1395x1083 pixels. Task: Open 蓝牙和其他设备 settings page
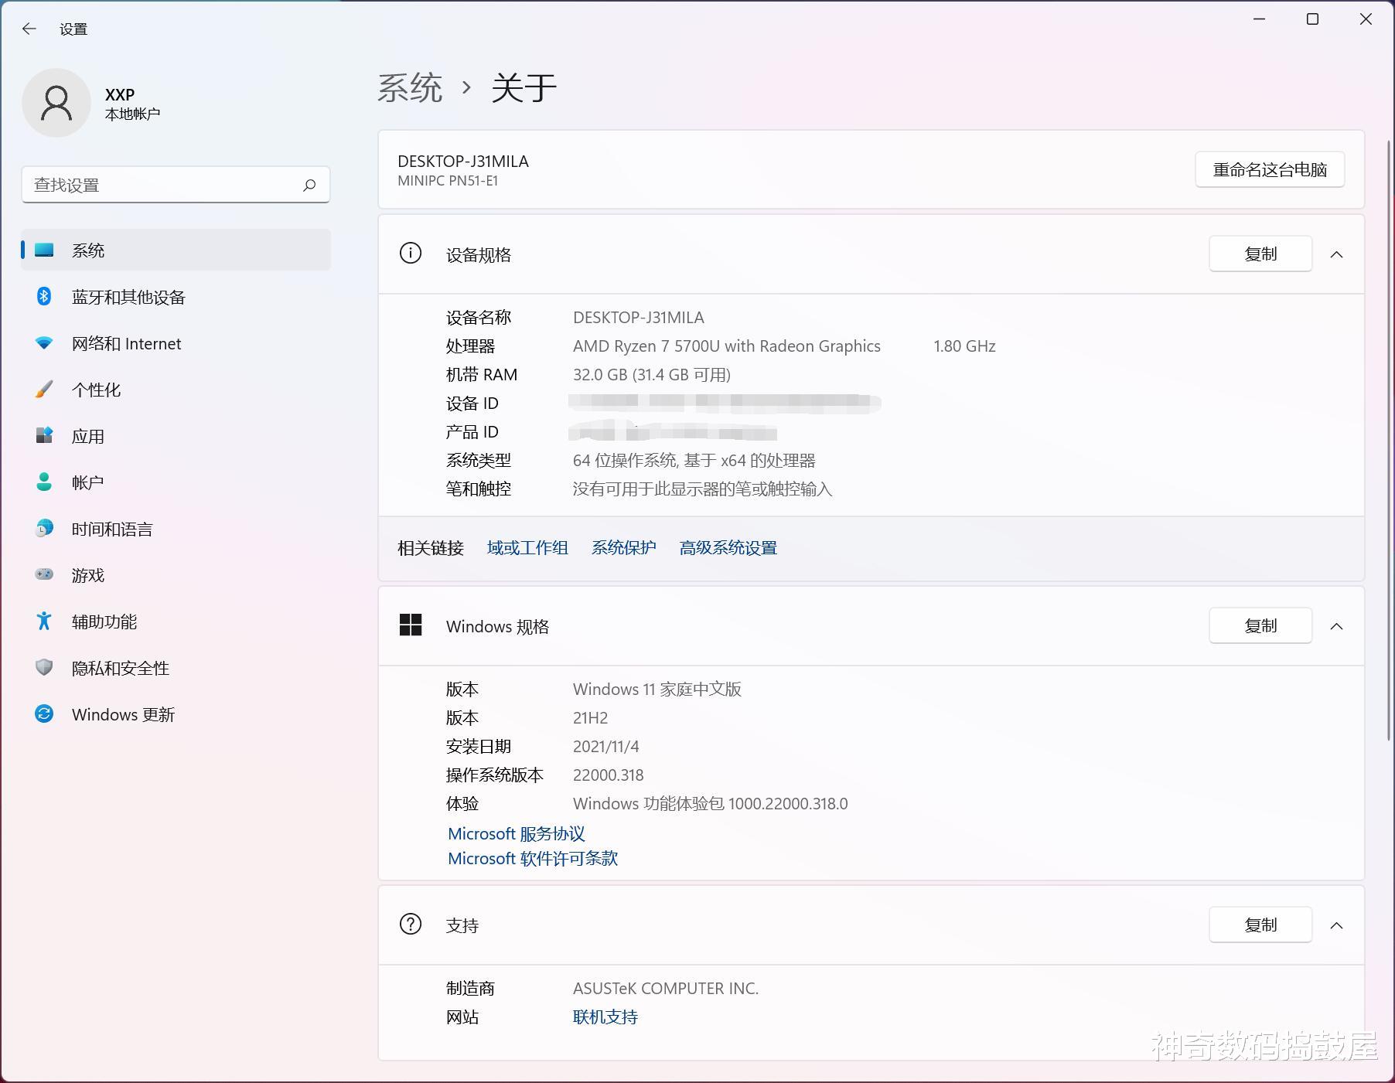(x=176, y=297)
